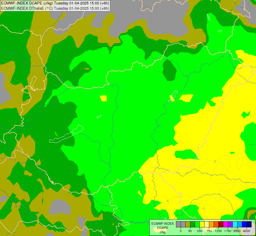The image size is (256, 236).
Task: Select the purple legend swatch
Action: [230, 224]
